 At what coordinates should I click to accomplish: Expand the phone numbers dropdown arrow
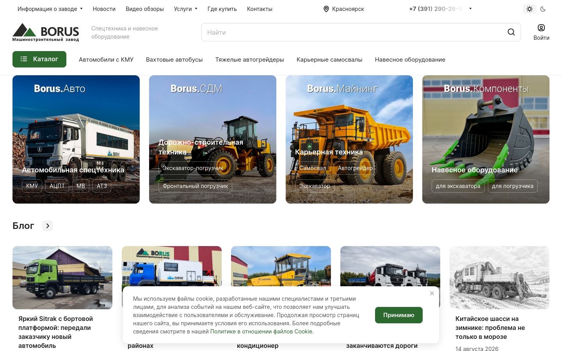point(470,9)
